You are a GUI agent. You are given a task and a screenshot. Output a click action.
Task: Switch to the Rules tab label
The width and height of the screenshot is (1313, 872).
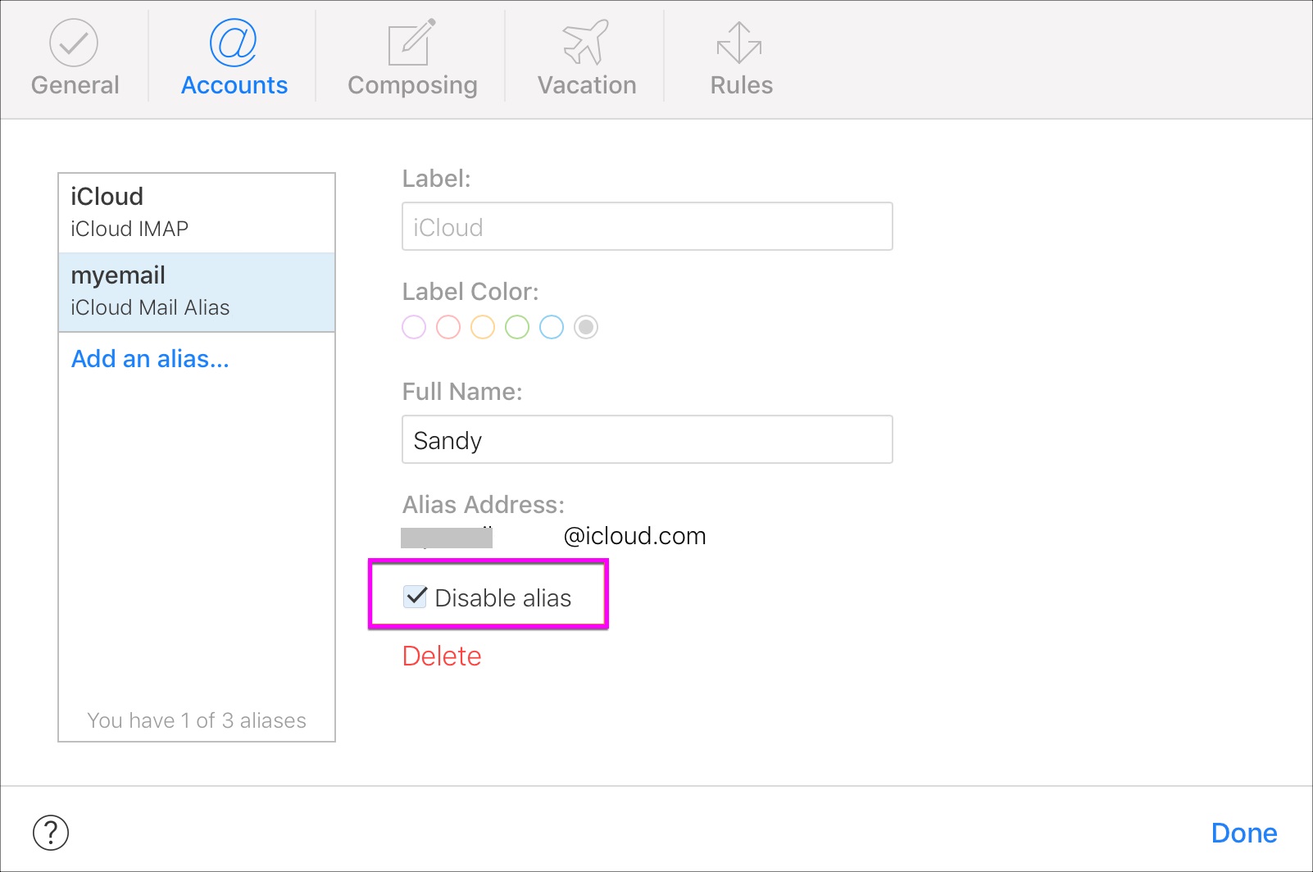(742, 85)
